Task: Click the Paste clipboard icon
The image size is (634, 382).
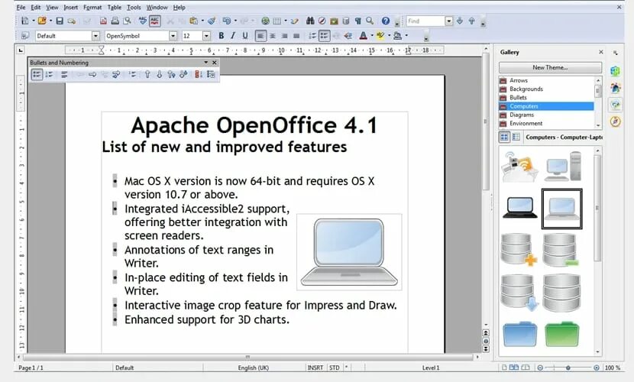Action: [x=194, y=21]
